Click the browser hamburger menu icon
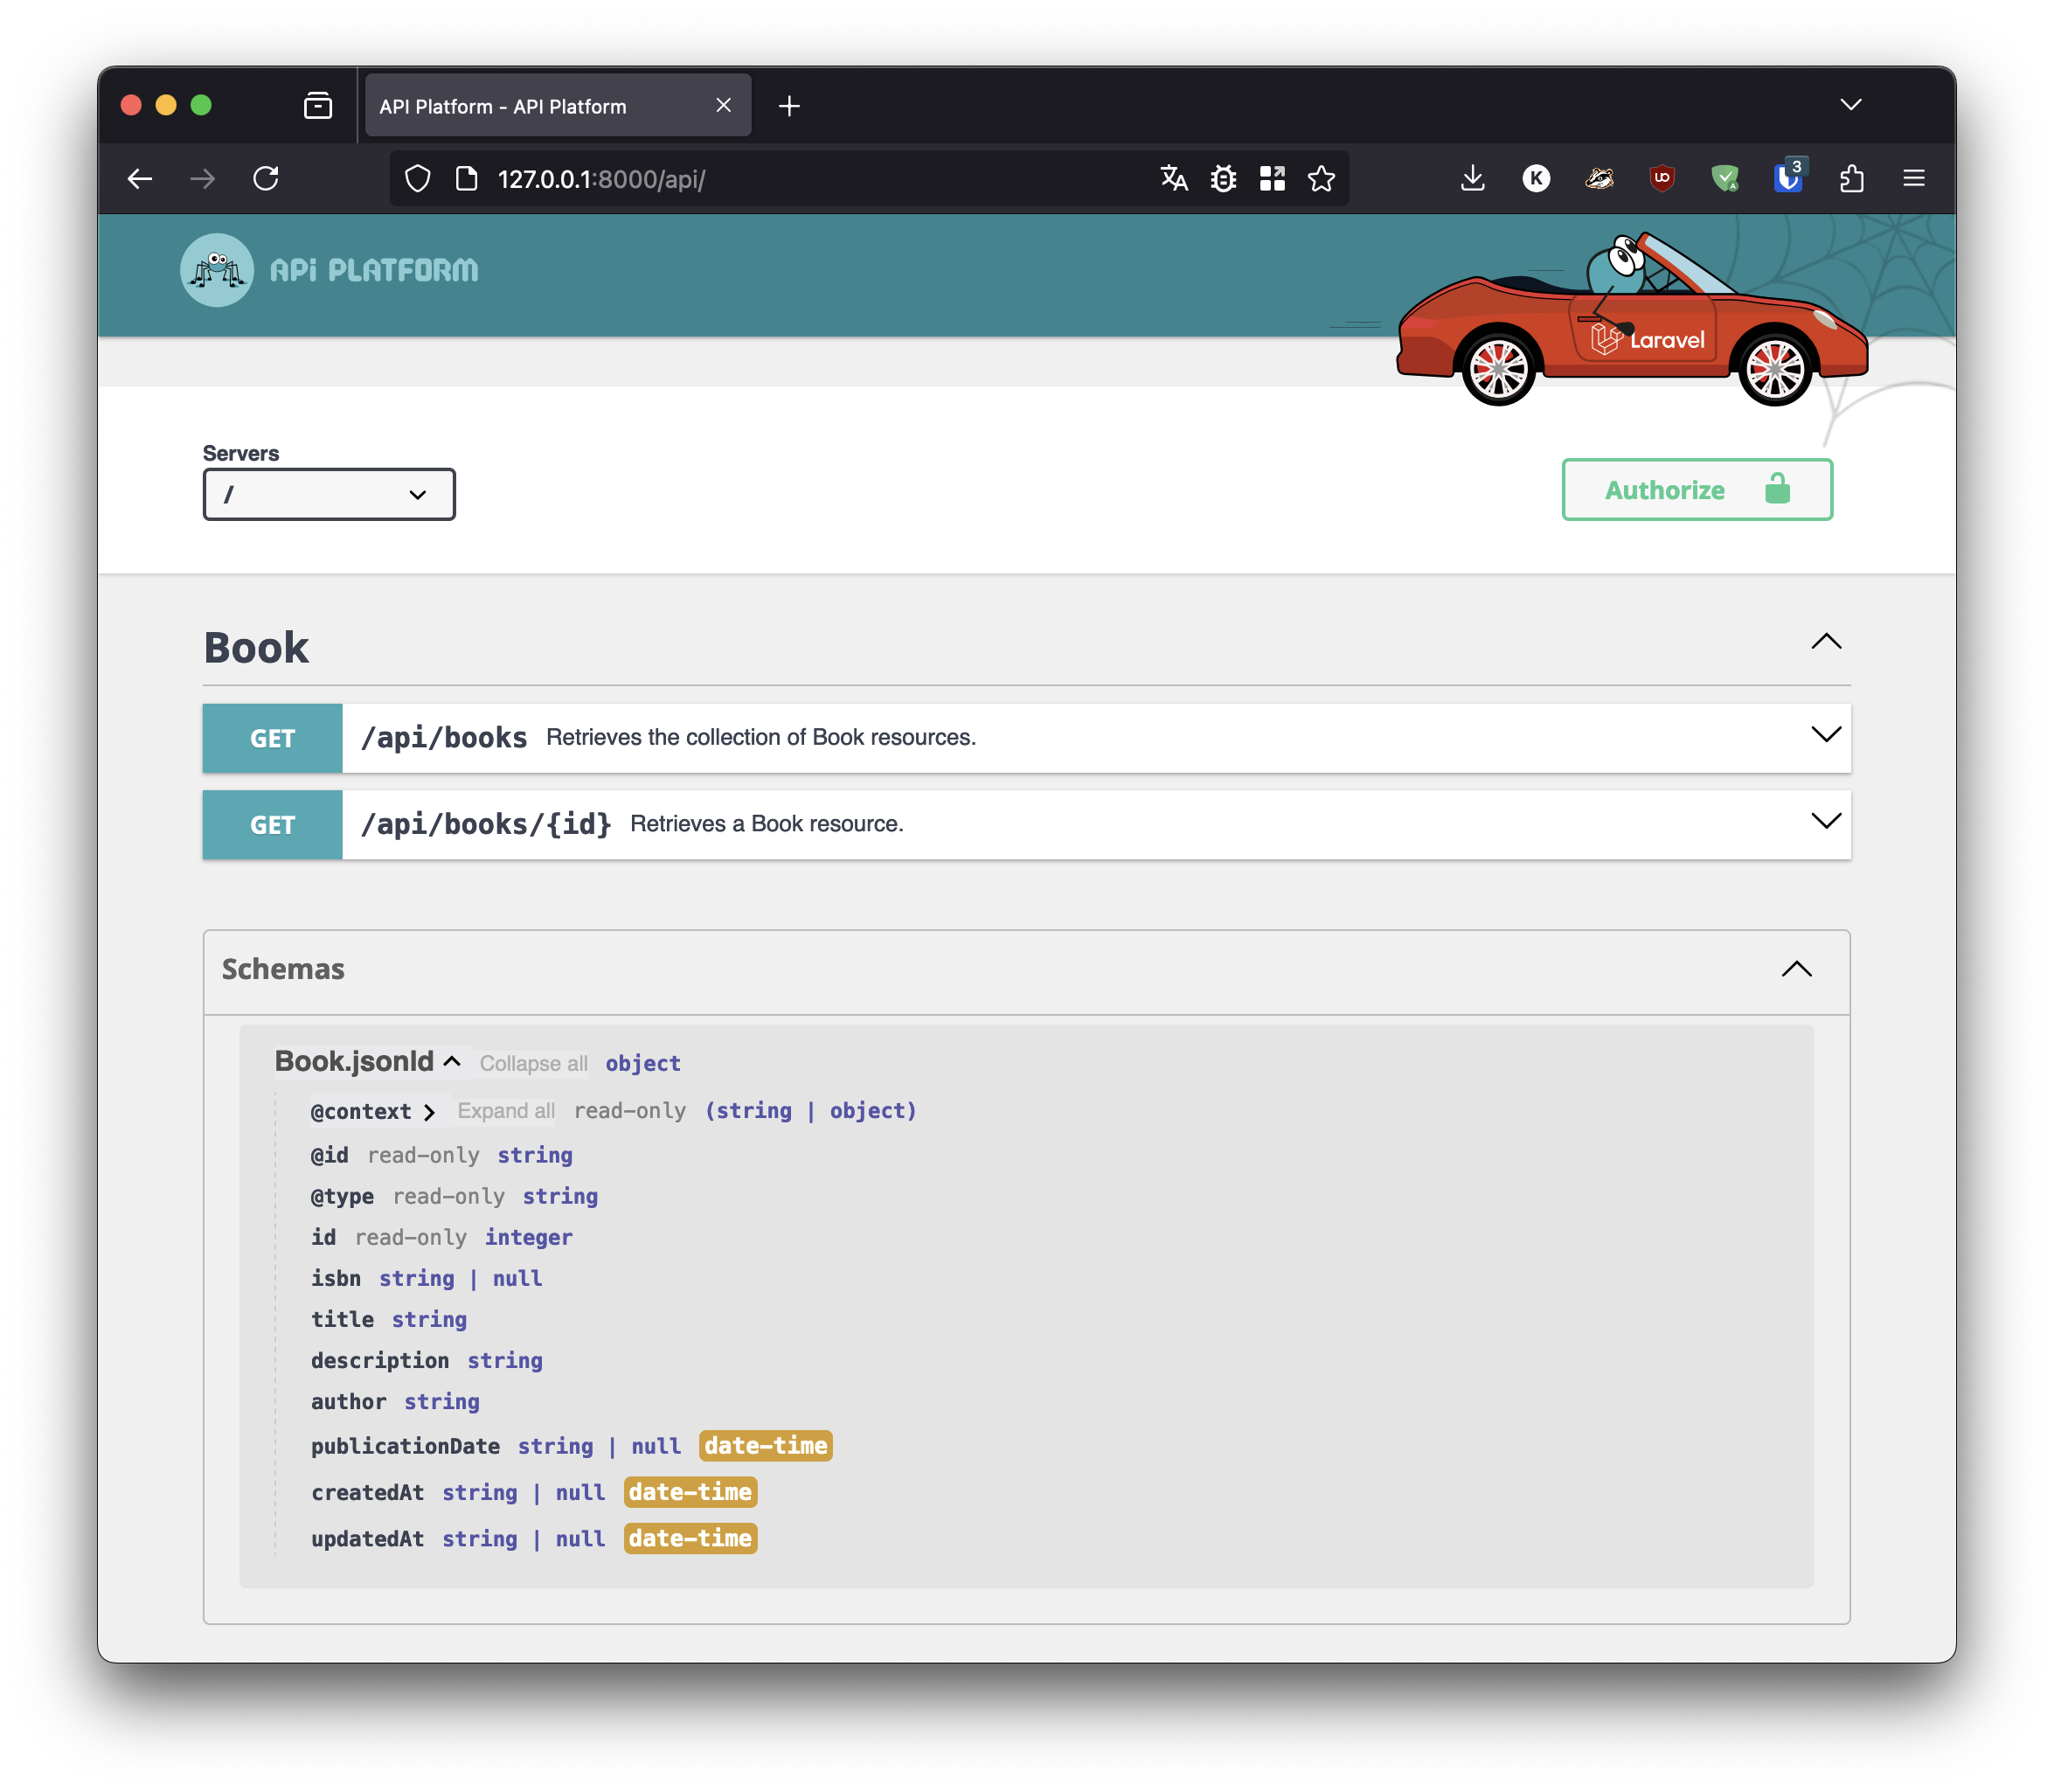This screenshot has height=1792, width=2054. coord(1914,175)
